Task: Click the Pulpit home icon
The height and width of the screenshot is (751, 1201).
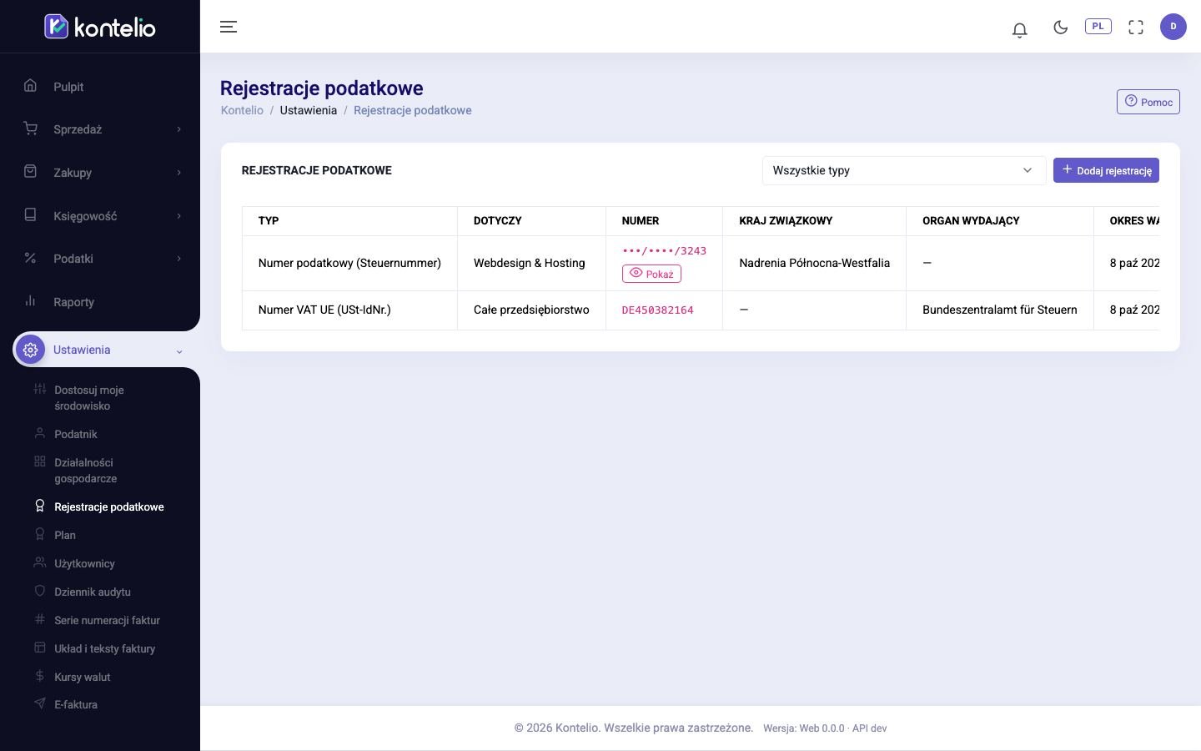Action: click(x=30, y=85)
